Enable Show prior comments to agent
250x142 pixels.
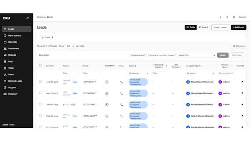pos(147,55)
